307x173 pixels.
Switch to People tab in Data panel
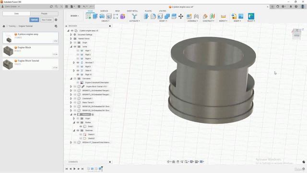pyautogui.click(x=44, y=13)
